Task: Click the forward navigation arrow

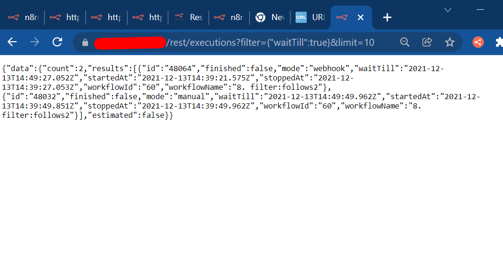Action: 34,42
